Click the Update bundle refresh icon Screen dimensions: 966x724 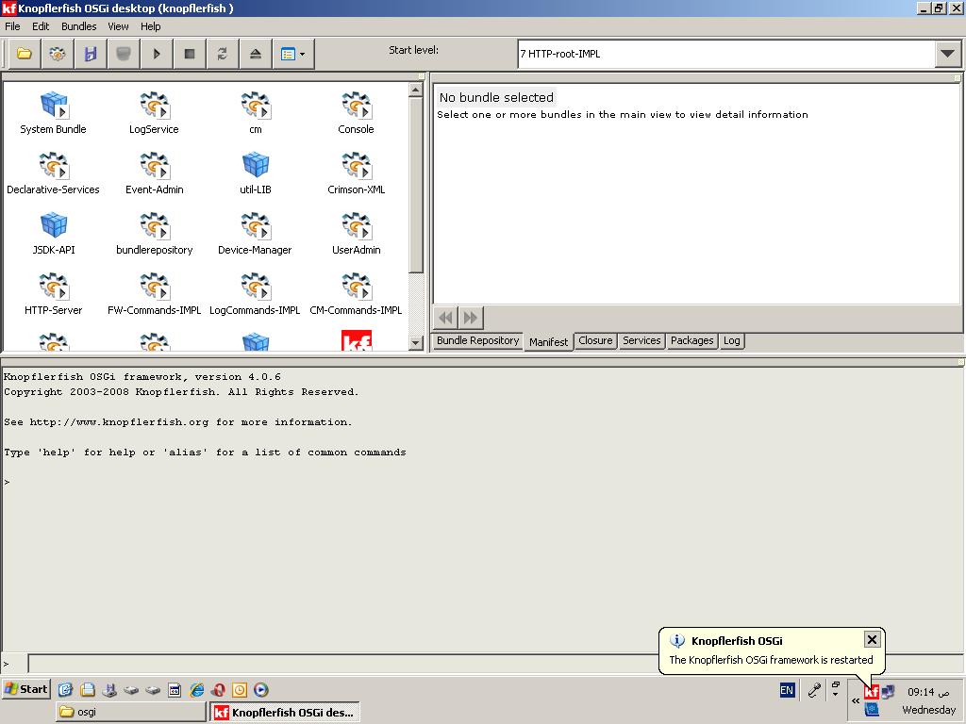pos(223,54)
